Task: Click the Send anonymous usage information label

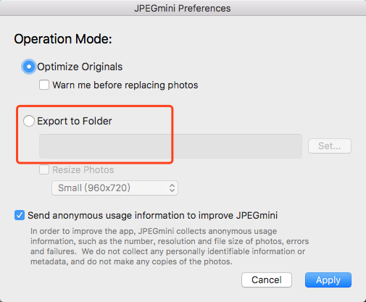Action: pyautogui.click(x=153, y=215)
